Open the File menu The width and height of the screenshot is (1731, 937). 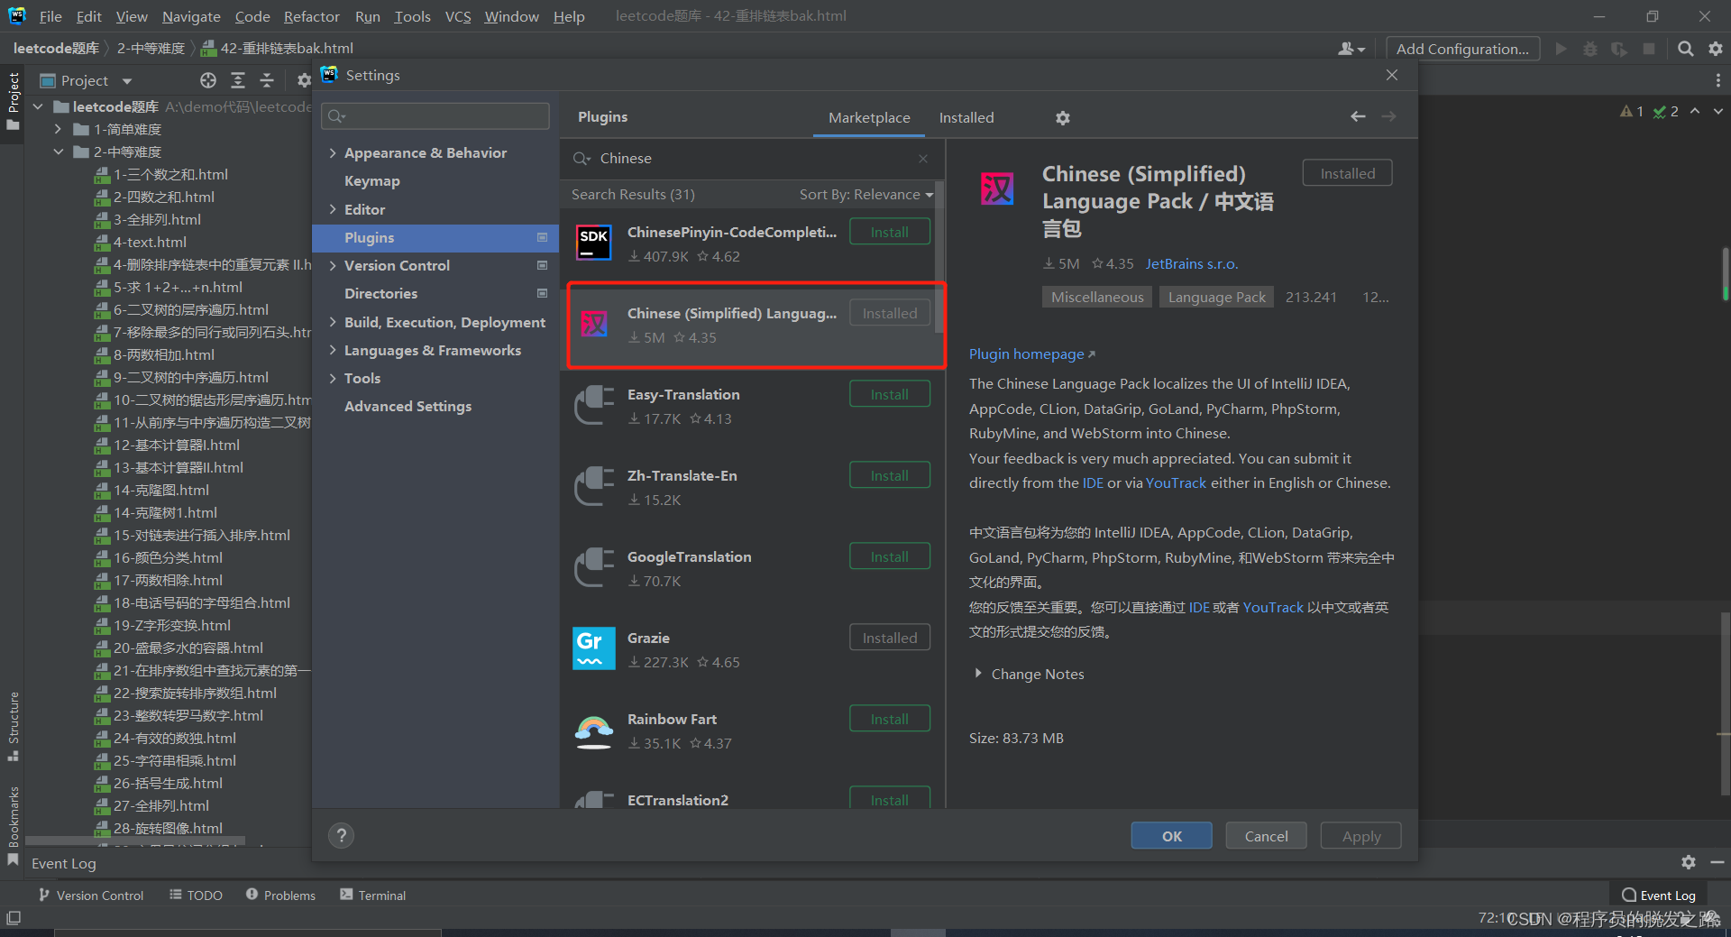[x=50, y=16]
